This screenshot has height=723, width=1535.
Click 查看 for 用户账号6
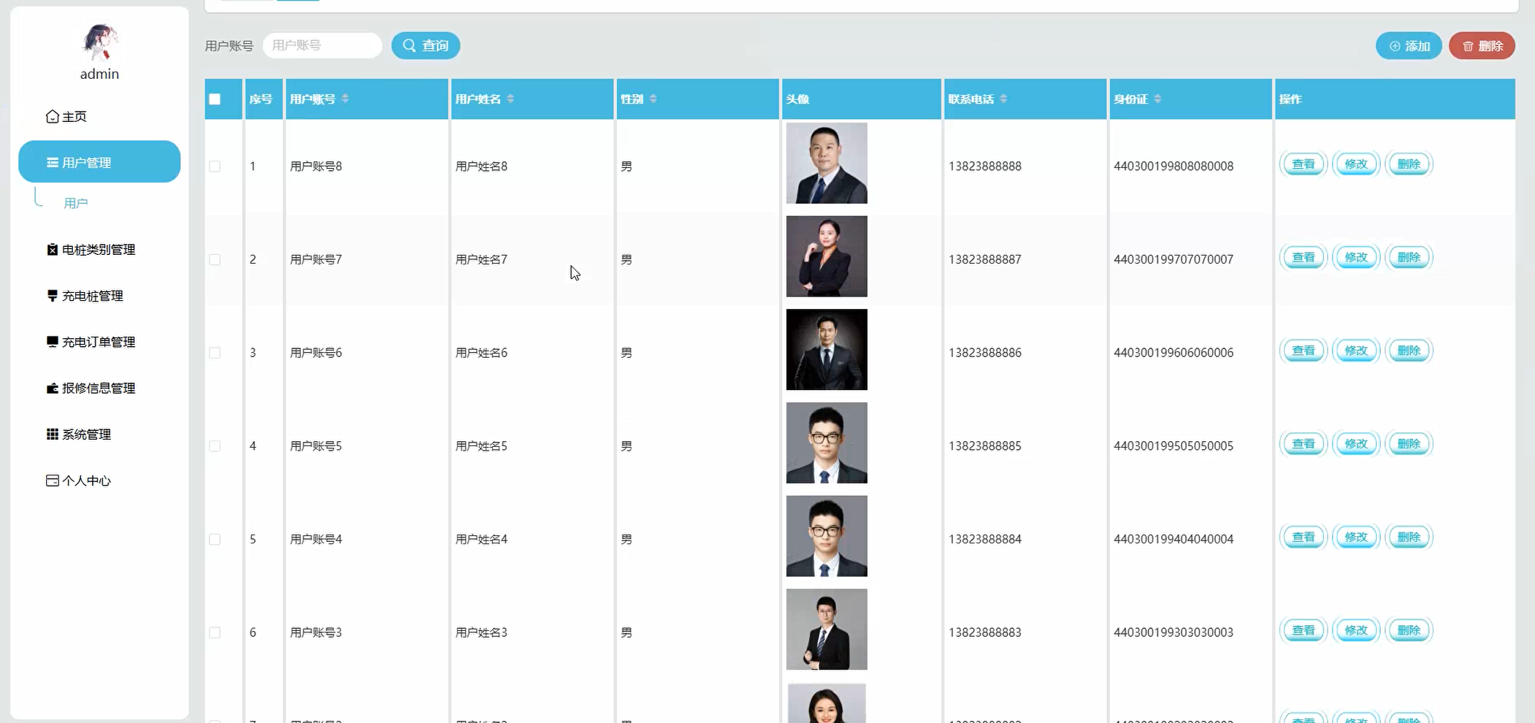pos(1304,351)
